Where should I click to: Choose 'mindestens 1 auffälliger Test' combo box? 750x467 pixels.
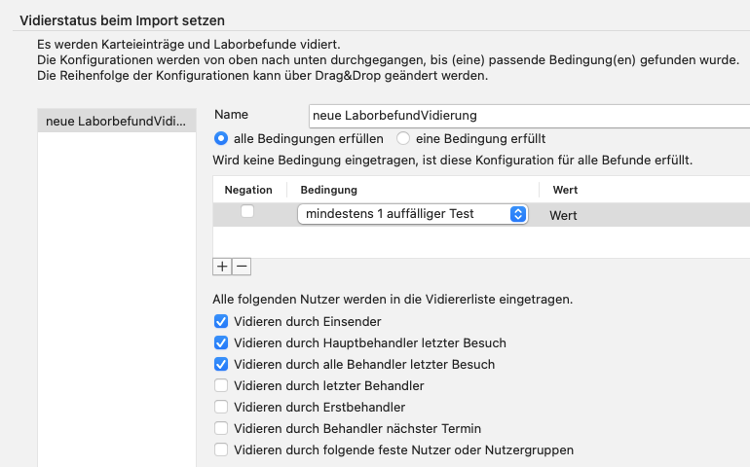point(412,214)
